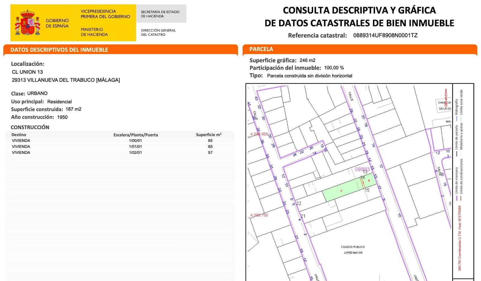The image size is (481, 281).
Task: Click the DIRECCIÓN GENERAL DEL CATASTRO label
Action: (158, 32)
